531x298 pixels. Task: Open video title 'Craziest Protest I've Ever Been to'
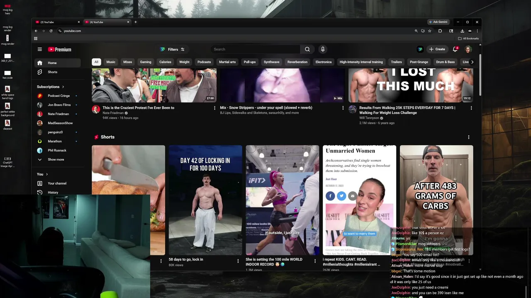tap(138, 108)
